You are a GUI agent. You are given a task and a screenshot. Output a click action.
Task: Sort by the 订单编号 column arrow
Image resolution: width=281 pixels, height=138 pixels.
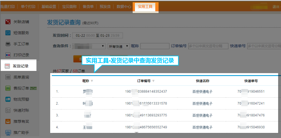(153, 81)
